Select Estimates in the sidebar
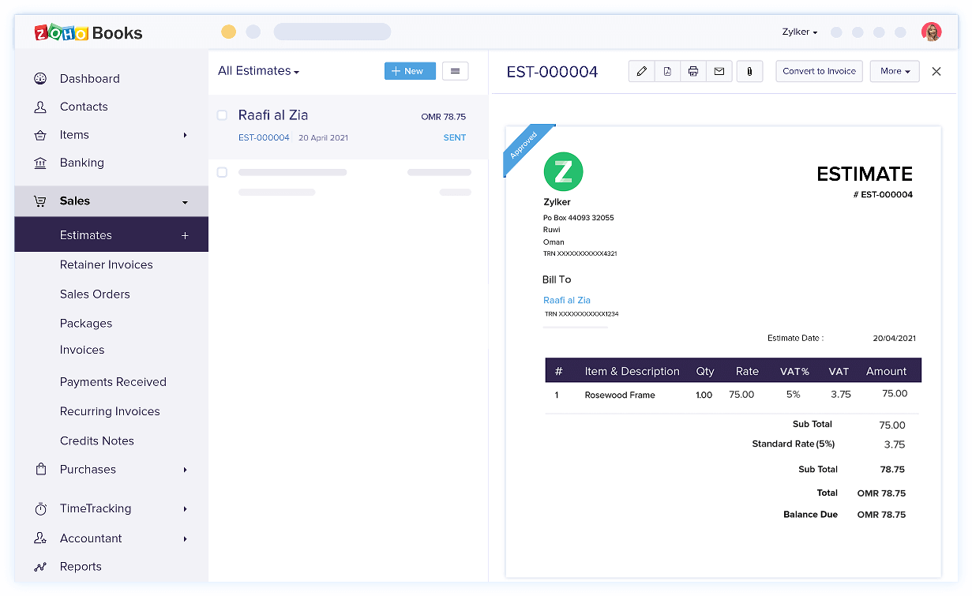 [111, 234]
